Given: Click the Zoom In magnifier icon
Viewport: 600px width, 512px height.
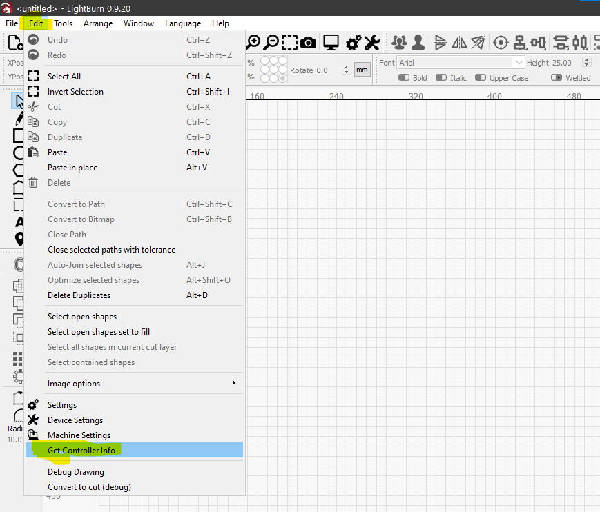Looking at the screenshot, I should tap(253, 43).
